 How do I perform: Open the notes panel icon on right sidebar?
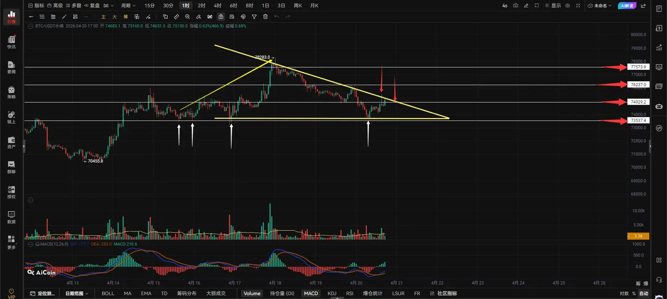click(659, 9)
